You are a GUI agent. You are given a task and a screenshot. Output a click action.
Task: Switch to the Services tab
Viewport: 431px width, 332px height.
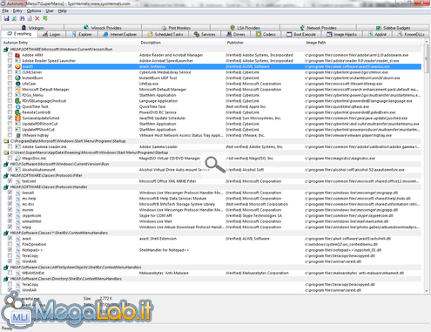205,34
